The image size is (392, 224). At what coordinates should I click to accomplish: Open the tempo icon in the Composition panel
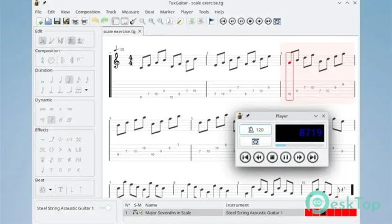tap(43, 60)
